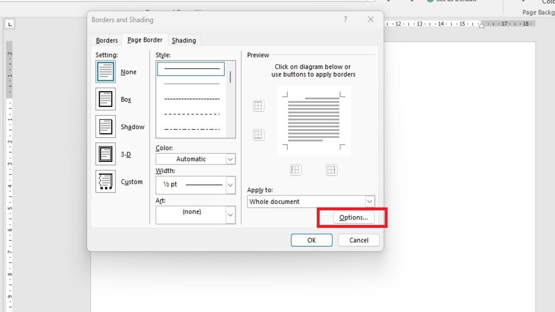The height and width of the screenshot is (312, 555).
Task: Toggle the bottom border preview button
Action: pyautogui.click(x=258, y=135)
